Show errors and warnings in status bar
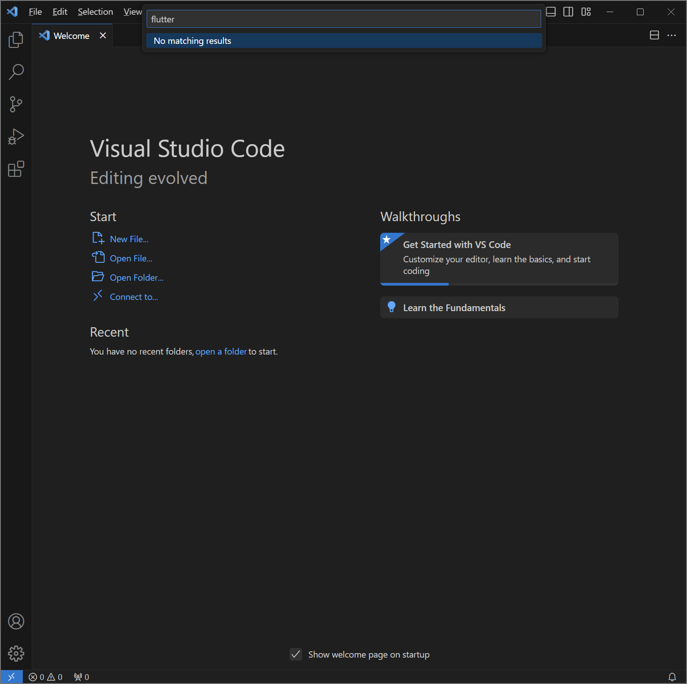687x684 pixels. click(46, 677)
